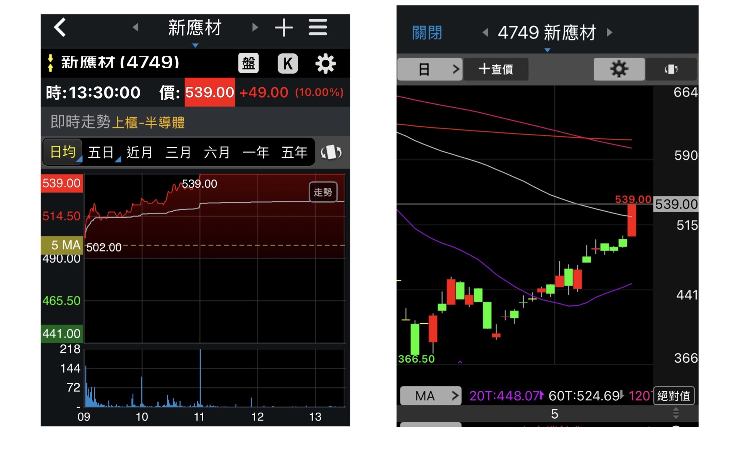Viewport: 737px width, 450px height.
Task: Click the +49.00 change value
Action: pos(264,92)
